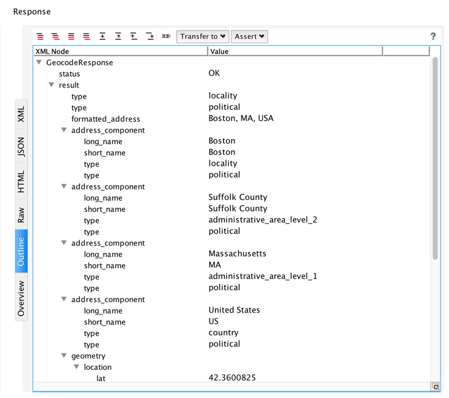Collapse the GeocodeResponse node
This screenshot has height=398, width=449.
pos(39,62)
